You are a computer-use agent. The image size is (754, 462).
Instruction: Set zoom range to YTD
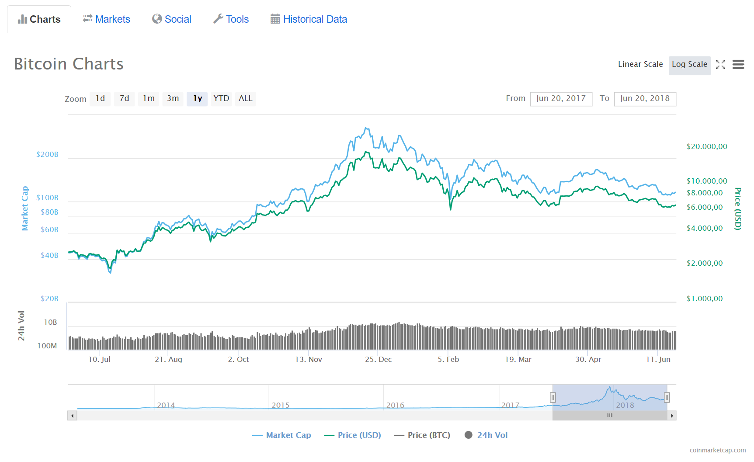pos(221,99)
